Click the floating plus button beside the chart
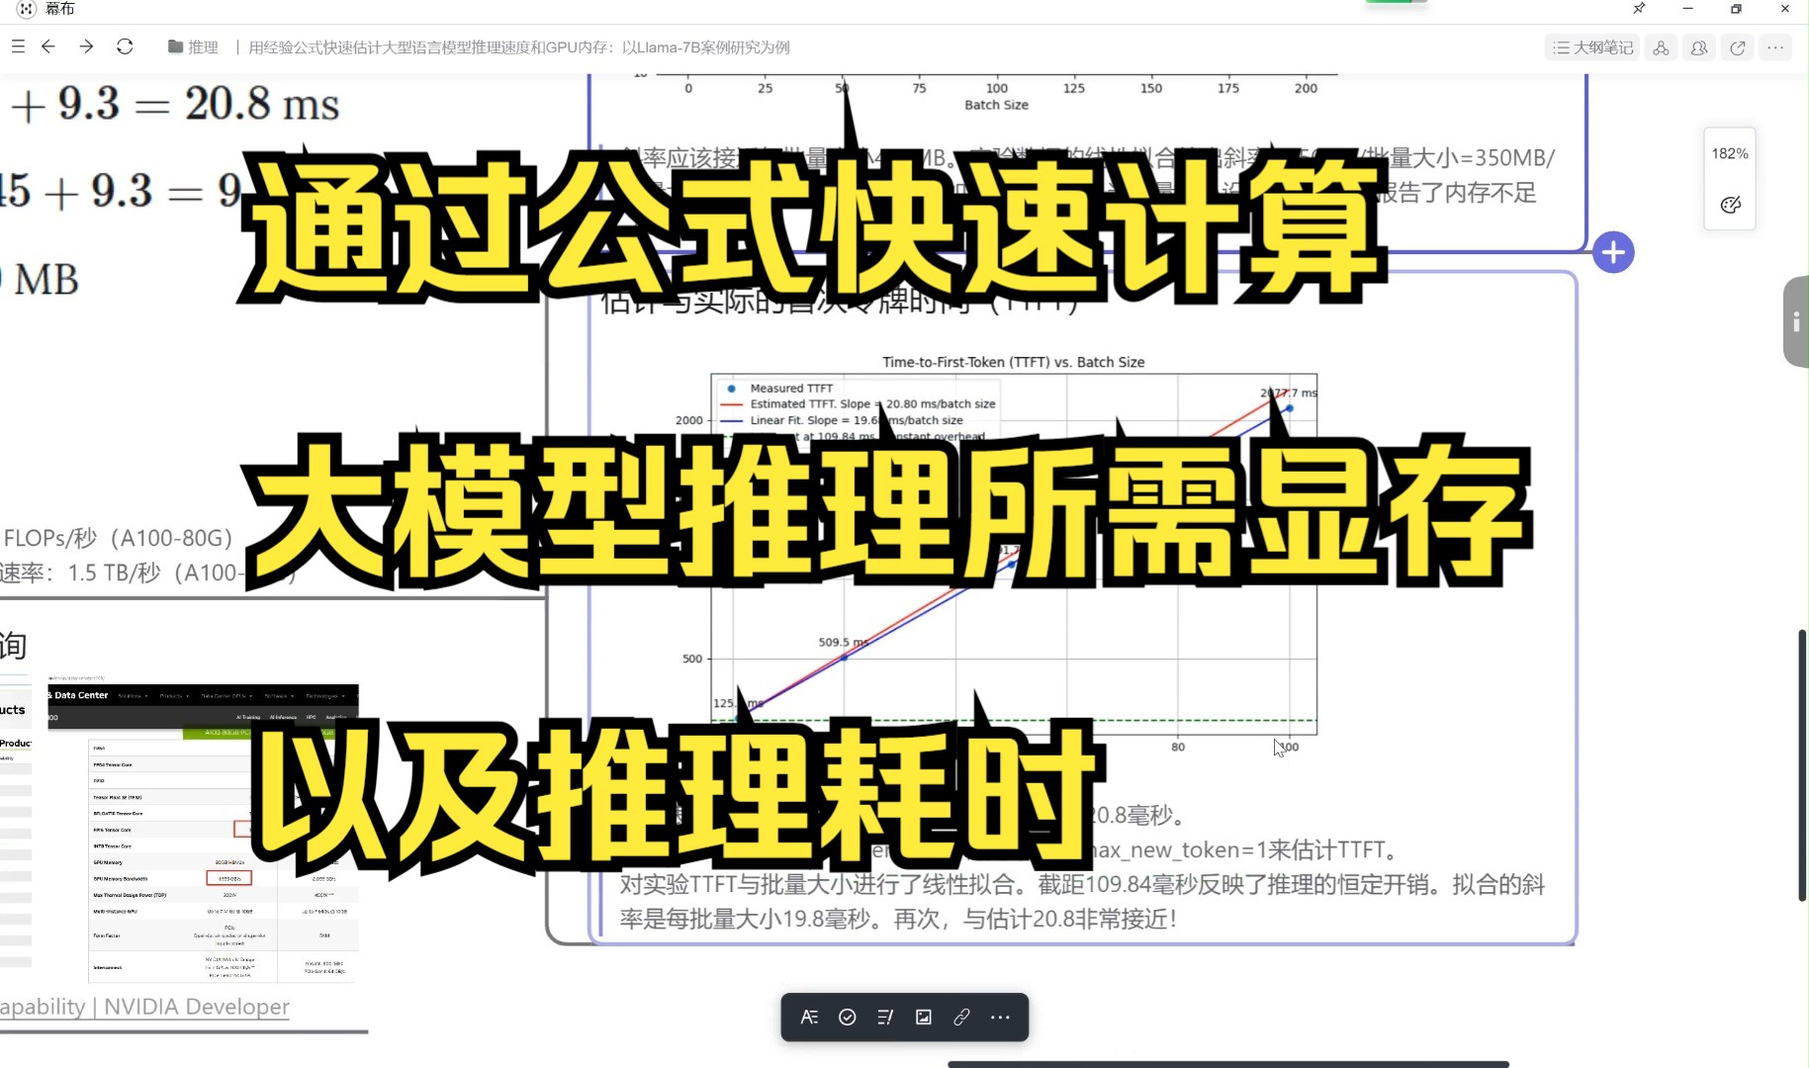This screenshot has width=1809, height=1068. coord(1613,252)
